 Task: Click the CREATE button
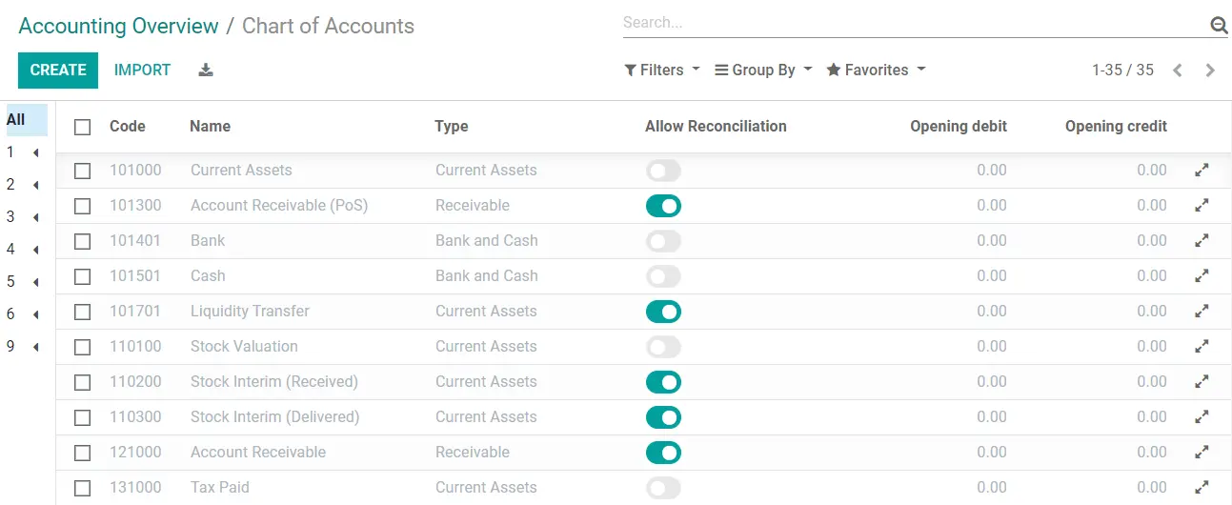58,70
